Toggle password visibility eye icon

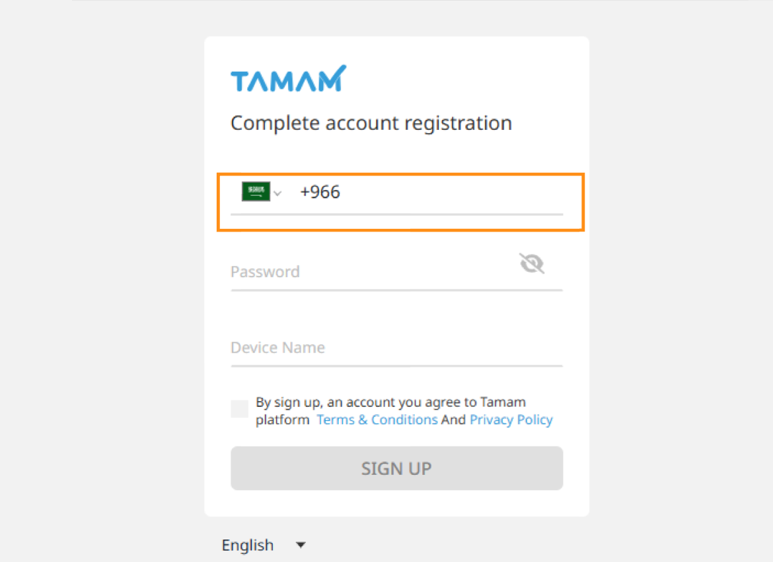(531, 263)
